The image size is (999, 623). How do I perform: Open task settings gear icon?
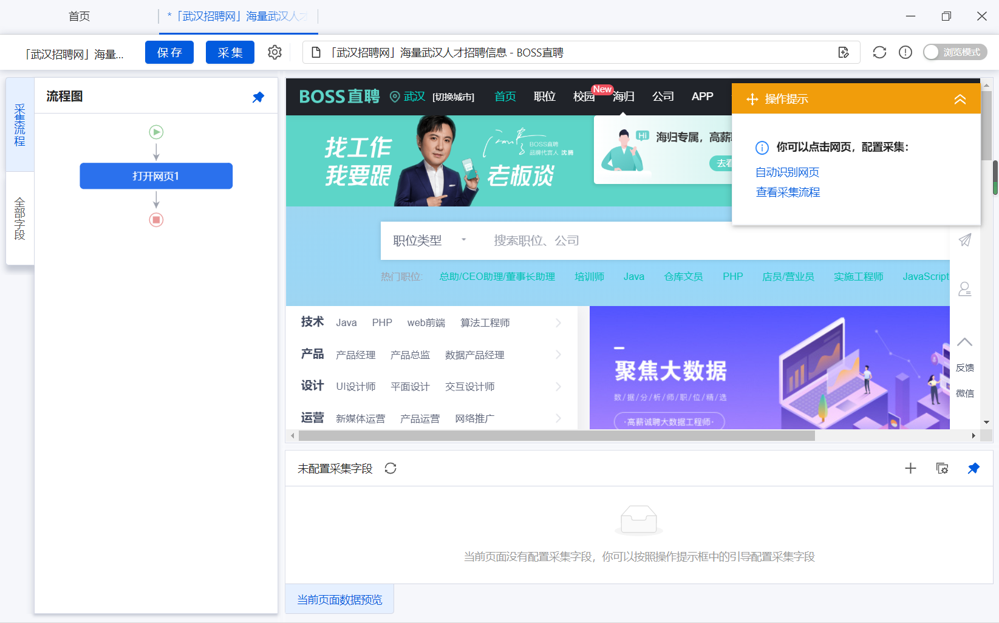coord(274,52)
